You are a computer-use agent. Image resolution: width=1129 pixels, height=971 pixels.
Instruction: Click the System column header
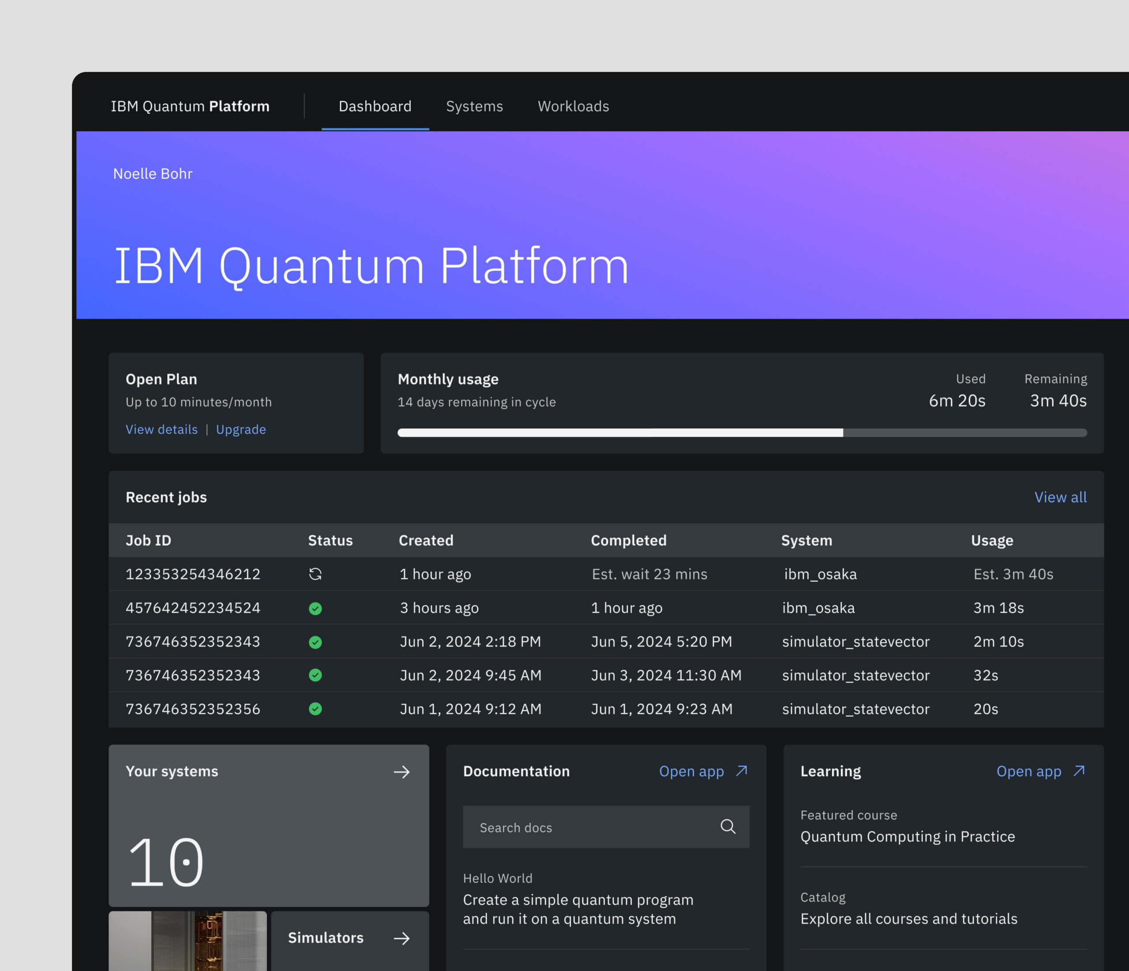[807, 540]
